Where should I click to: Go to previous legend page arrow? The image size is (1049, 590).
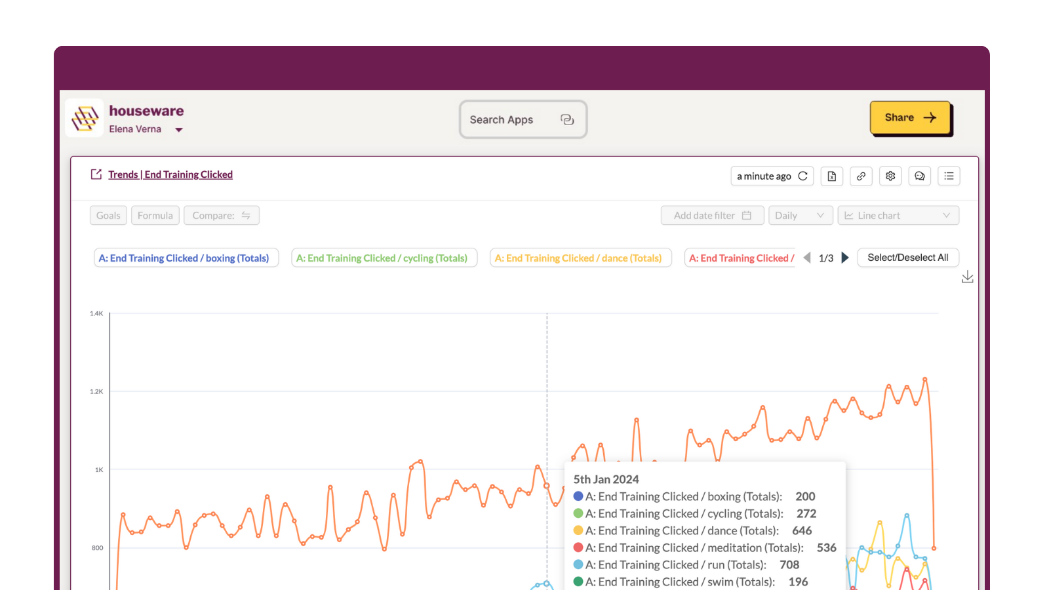(807, 258)
